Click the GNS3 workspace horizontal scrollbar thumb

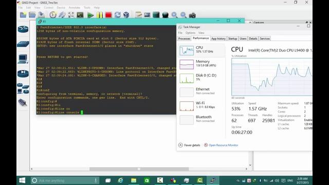pyautogui.click(x=139, y=169)
